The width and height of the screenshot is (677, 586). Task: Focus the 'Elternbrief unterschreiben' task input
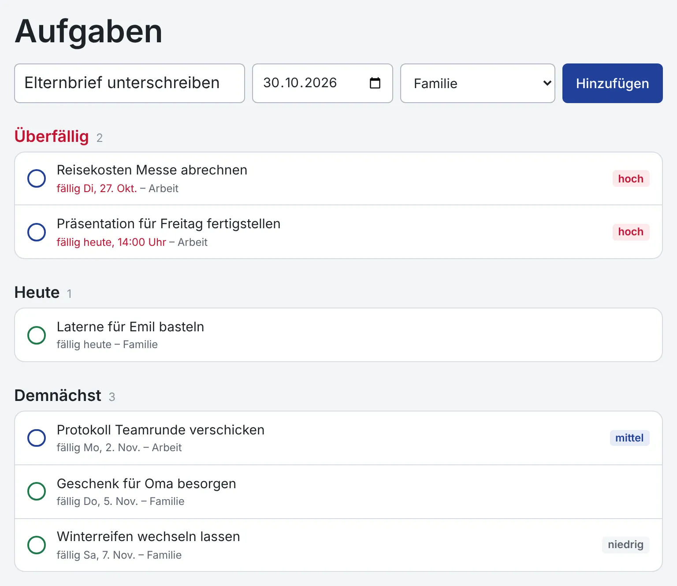pyautogui.click(x=130, y=83)
